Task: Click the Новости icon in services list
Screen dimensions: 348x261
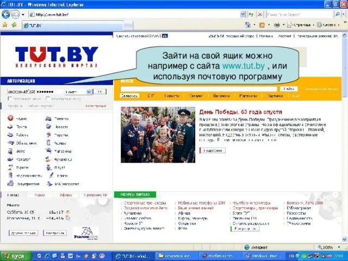Action: coord(48,127)
